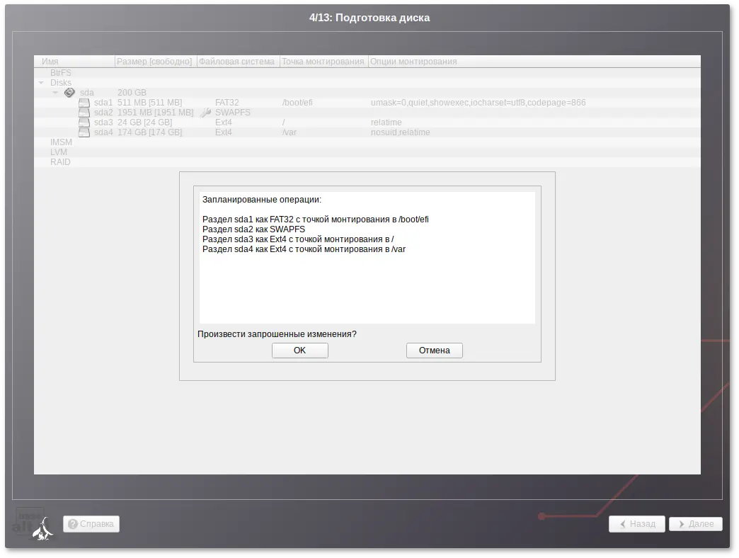Open the Справка help button

tap(91, 523)
